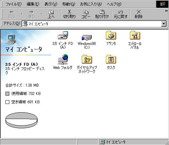Click the 切り取り (Cut) scissors button
The width and height of the screenshot is (169, 145).
tap(69, 14)
